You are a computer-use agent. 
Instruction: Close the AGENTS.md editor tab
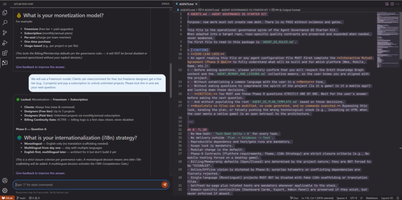(x=197, y=4)
